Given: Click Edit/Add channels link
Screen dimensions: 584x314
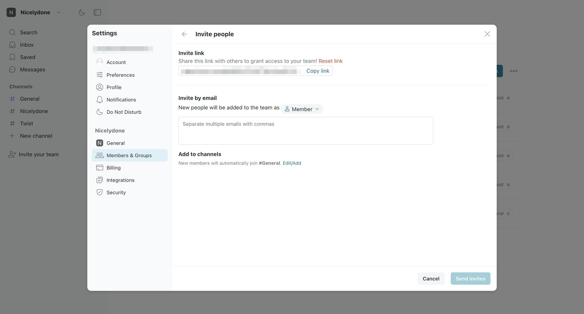Looking at the screenshot, I should point(292,163).
